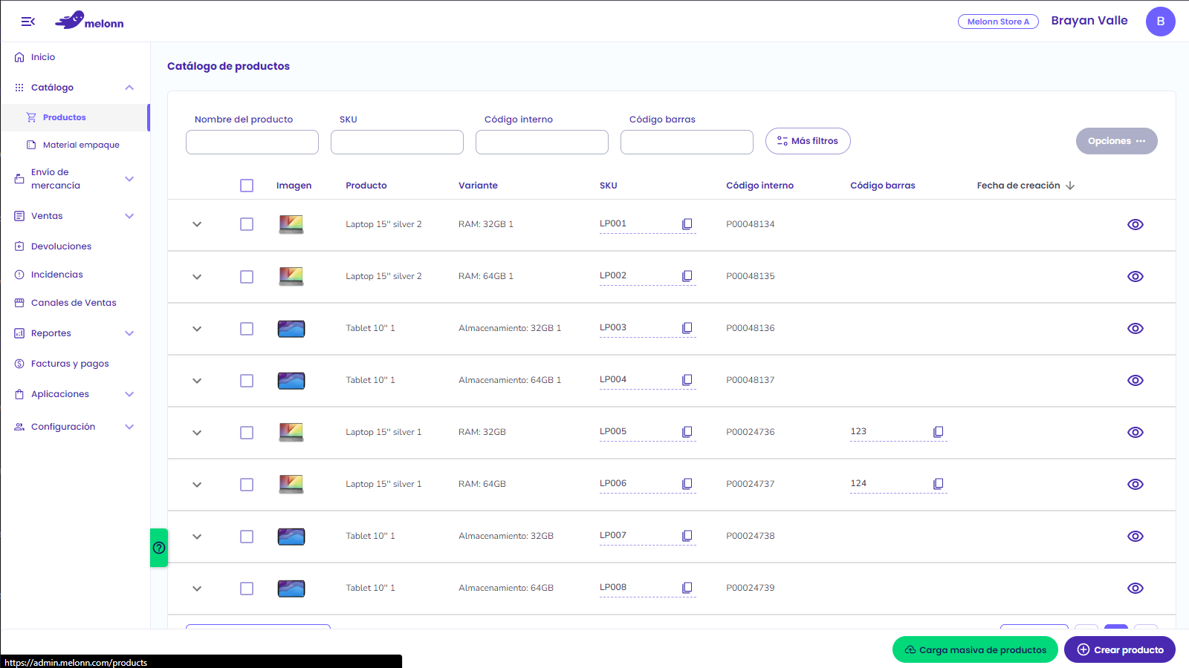Open the green help question-mark widget
Screen dimensions: 1189x668
pyautogui.click(x=159, y=548)
